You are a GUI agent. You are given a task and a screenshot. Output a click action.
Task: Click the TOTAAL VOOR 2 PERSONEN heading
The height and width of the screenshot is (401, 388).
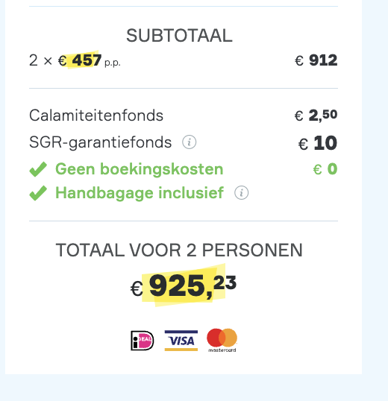pos(179,250)
